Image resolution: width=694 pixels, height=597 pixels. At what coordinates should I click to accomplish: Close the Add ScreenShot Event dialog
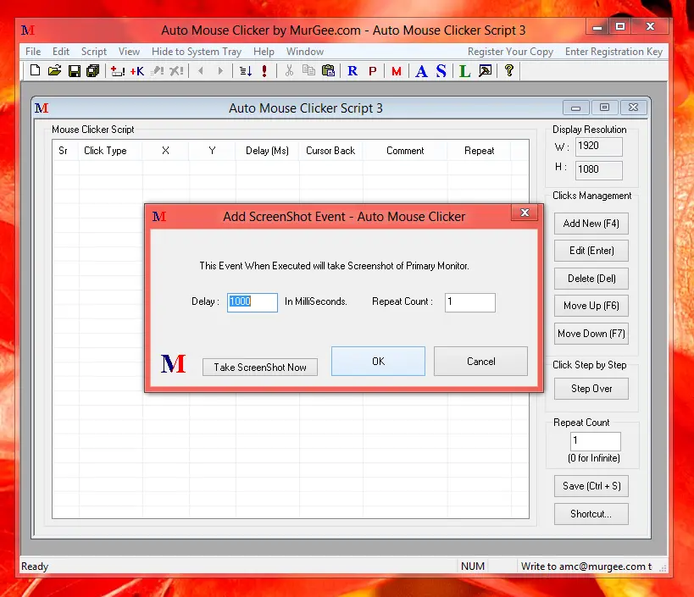pos(525,213)
